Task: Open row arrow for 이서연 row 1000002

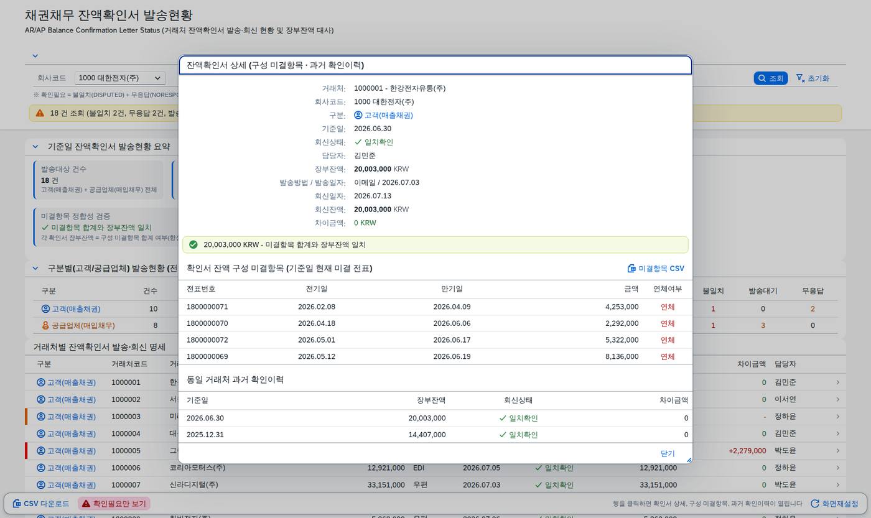Action: [x=837, y=399]
